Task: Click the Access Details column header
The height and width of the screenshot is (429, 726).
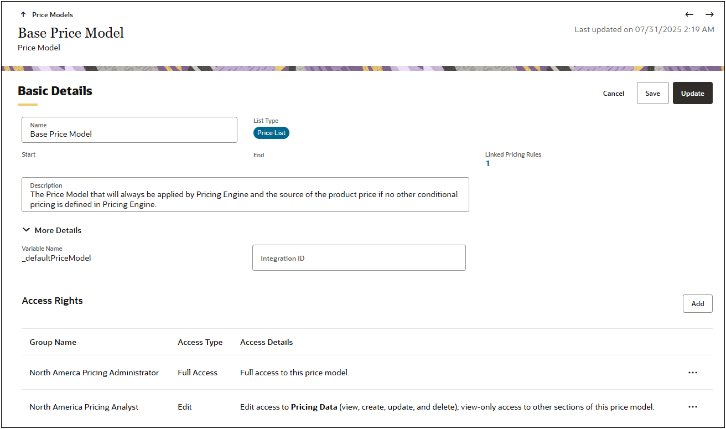Action: click(x=266, y=342)
